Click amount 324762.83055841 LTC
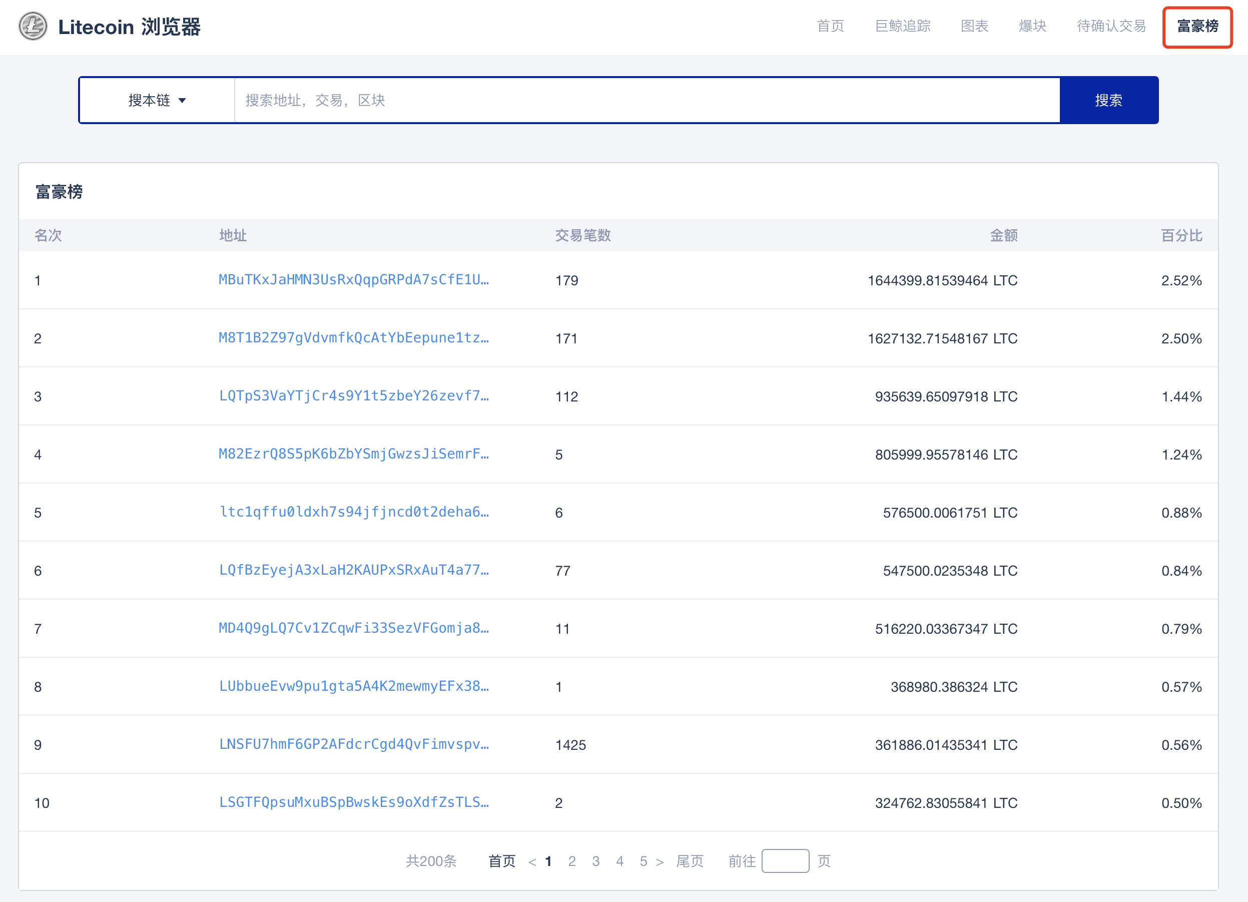The width and height of the screenshot is (1248, 902). tap(946, 803)
